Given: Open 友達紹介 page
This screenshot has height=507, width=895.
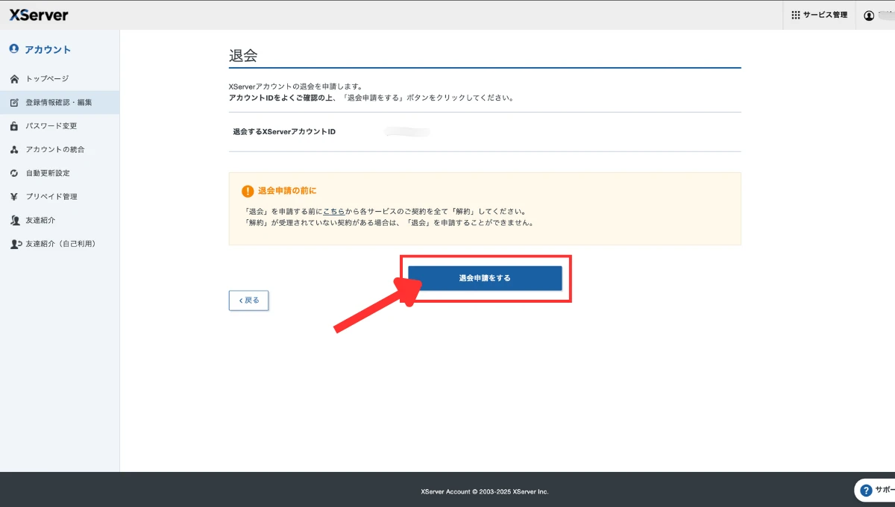Looking at the screenshot, I should pos(40,221).
